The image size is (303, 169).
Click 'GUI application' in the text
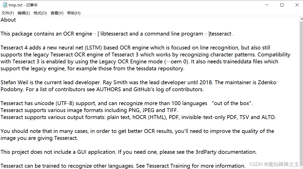(x=96, y=152)
